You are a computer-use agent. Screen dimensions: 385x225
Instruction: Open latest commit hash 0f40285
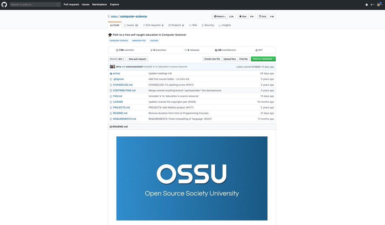point(256,67)
